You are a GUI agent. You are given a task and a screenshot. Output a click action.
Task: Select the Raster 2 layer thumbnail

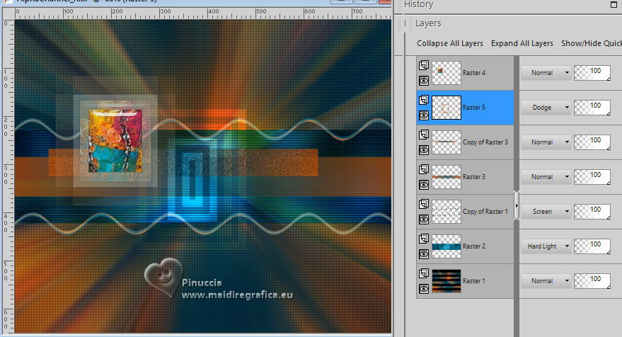tap(447, 246)
